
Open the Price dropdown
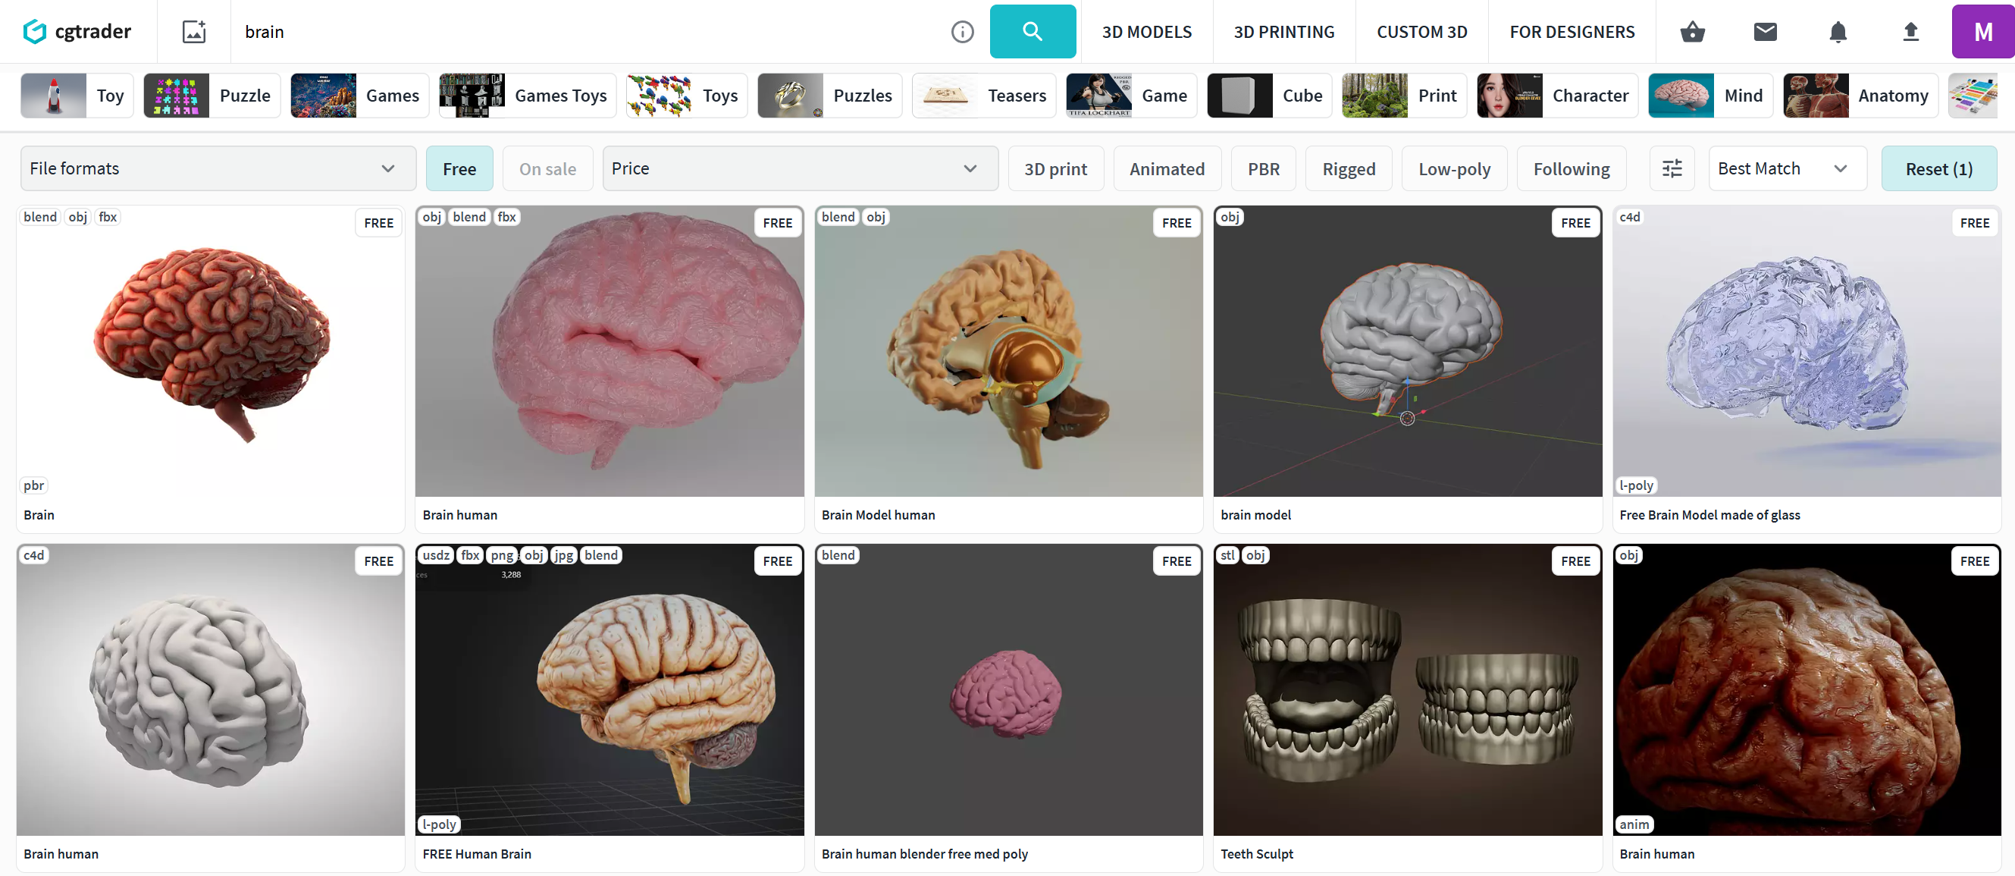click(800, 168)
